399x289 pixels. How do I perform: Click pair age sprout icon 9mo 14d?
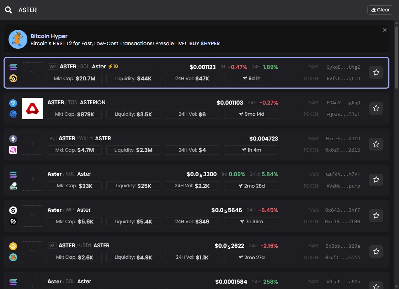241,114
